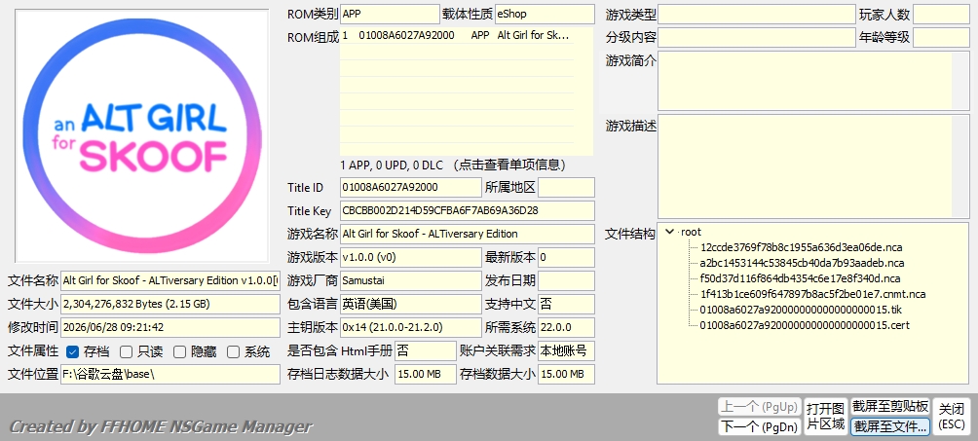Screen dimensions: 978x441
Task: Select 12ccde3769f78b8c1955a636d3ea06de.nca in tree
Action: click(801, 247)
